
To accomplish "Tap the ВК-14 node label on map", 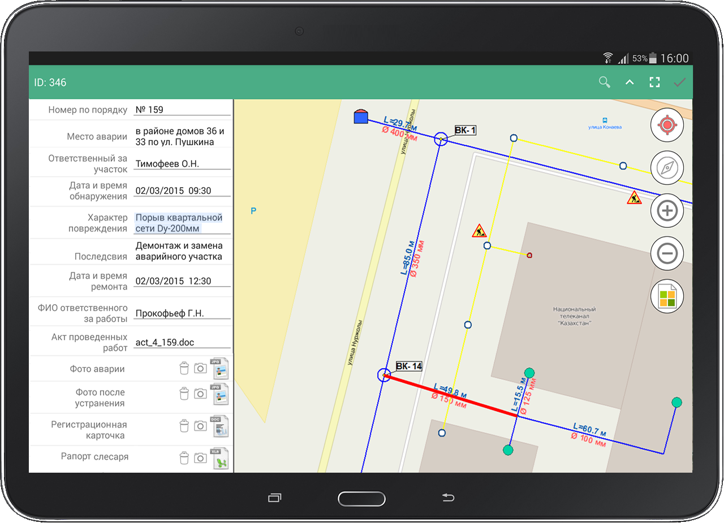I will [409, 366].
